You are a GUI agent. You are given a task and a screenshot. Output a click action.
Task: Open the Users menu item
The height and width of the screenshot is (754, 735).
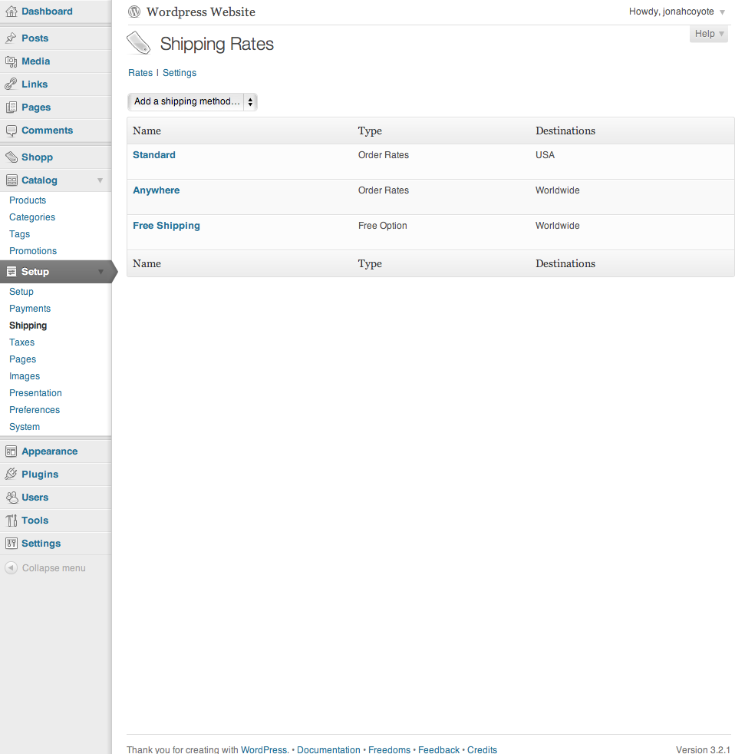coord(35,498)
